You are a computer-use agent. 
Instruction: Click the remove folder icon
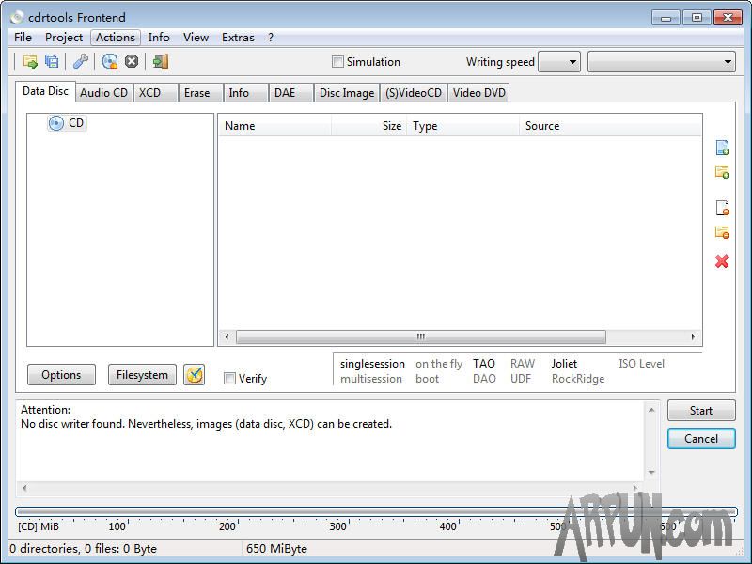pyautogui.click(x=722, y=232)
